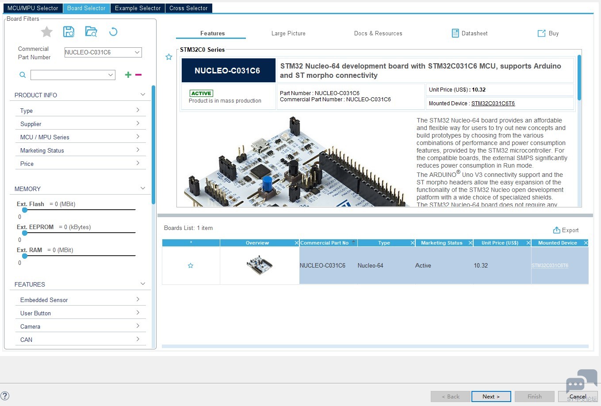Image resolution: width=601 pixels, height=406 pixels.
Task: View the Large Picture tab
Action: [288, 33]
